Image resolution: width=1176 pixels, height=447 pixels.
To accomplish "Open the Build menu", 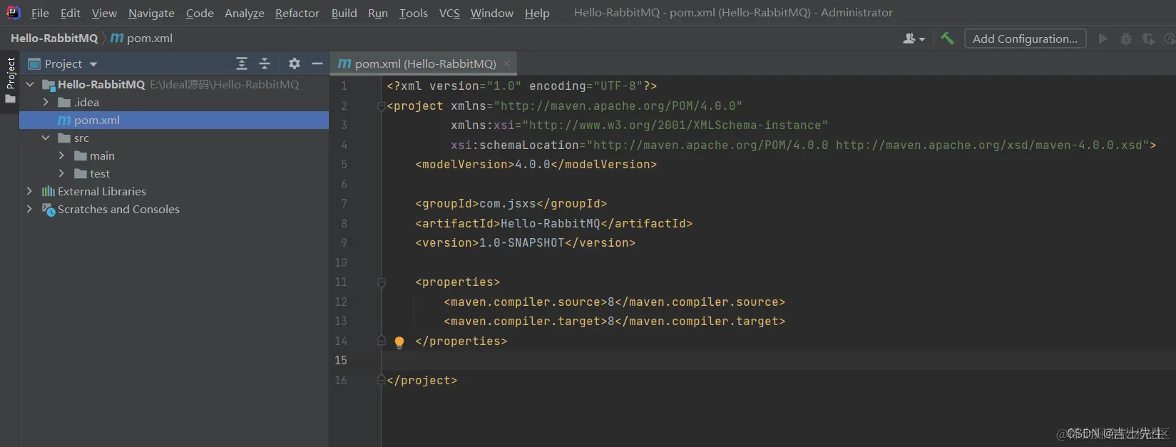I will 344,13.
